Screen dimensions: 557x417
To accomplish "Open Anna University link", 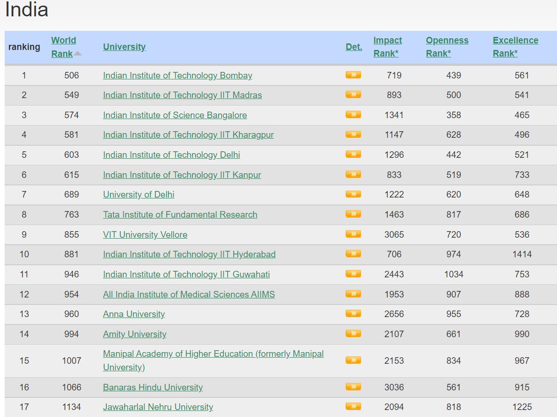I will tap(134, 314).
